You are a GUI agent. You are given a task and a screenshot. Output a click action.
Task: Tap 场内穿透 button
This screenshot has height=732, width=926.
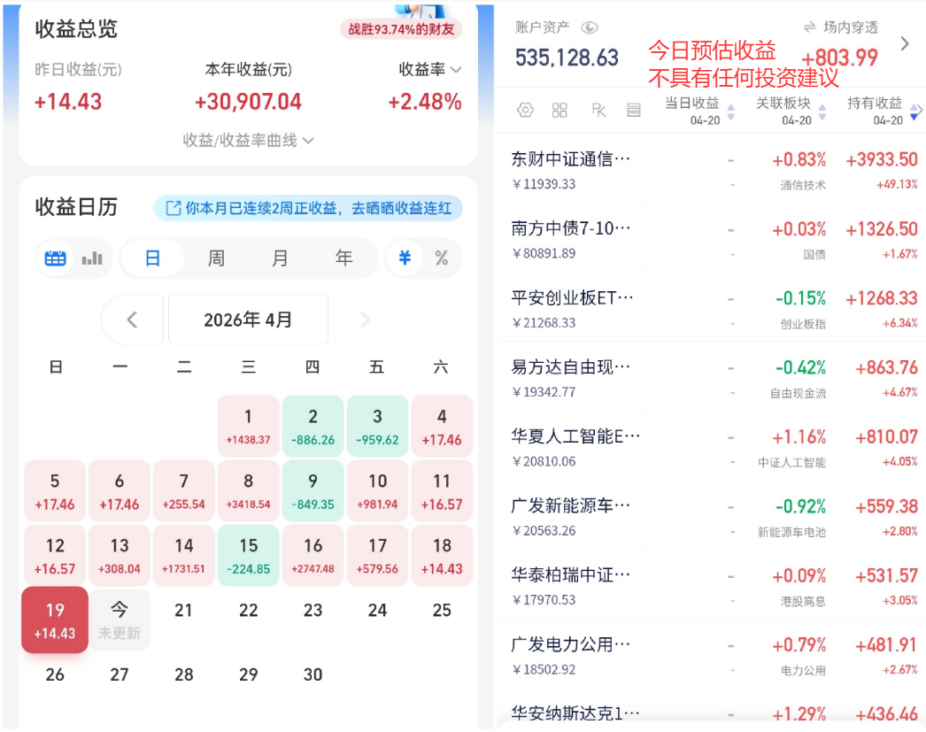coord(841,27)
